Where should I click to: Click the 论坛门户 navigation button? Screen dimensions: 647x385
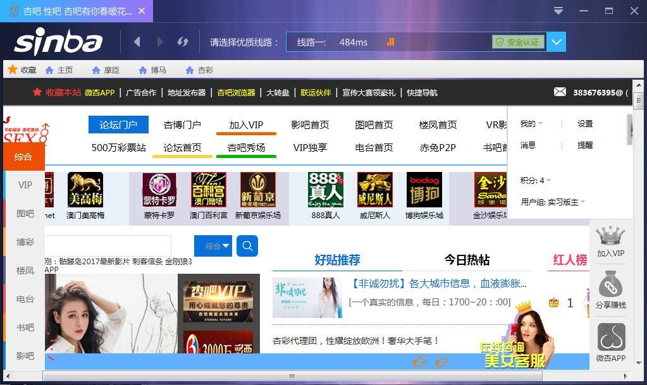(x=118, y=125)
